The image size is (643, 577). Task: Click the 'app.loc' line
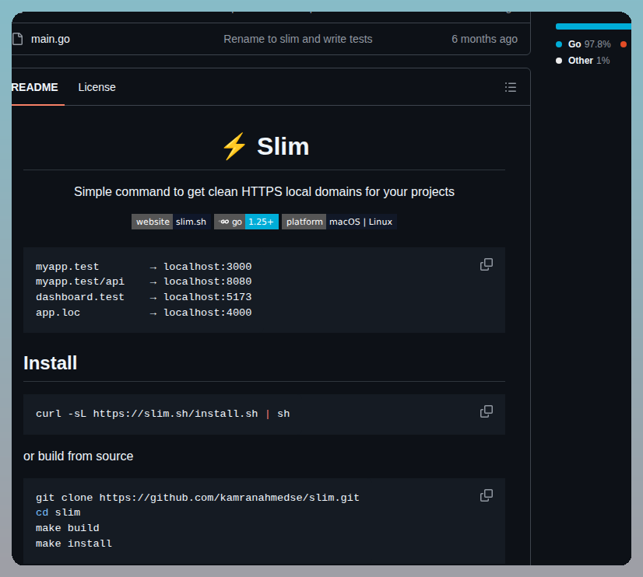coord(143,313)
